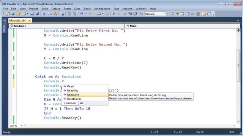Switch IntelliSense to the All tab
Image resolution: width=243 pixels, height=136 pixels.
(82, 103)
